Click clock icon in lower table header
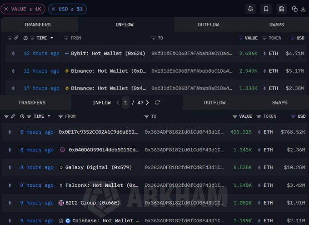This screenshot has width=309, height=225. click(x=22, y=116)
